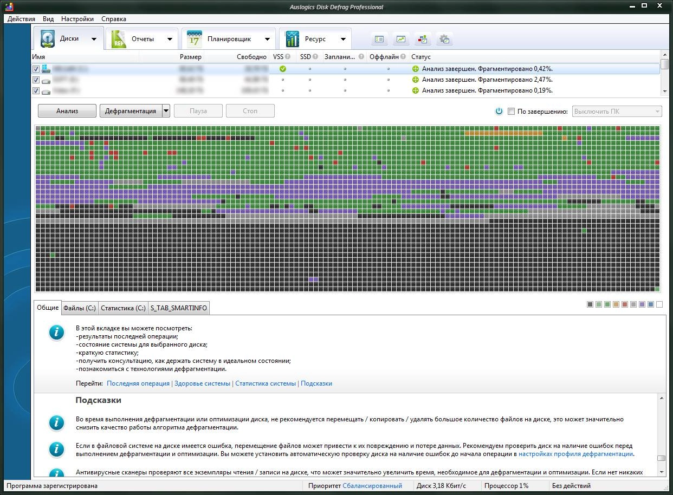Switch to the S_TAB_SMARTINFO tab
673x495 pixels.
(x=179, y=308)
